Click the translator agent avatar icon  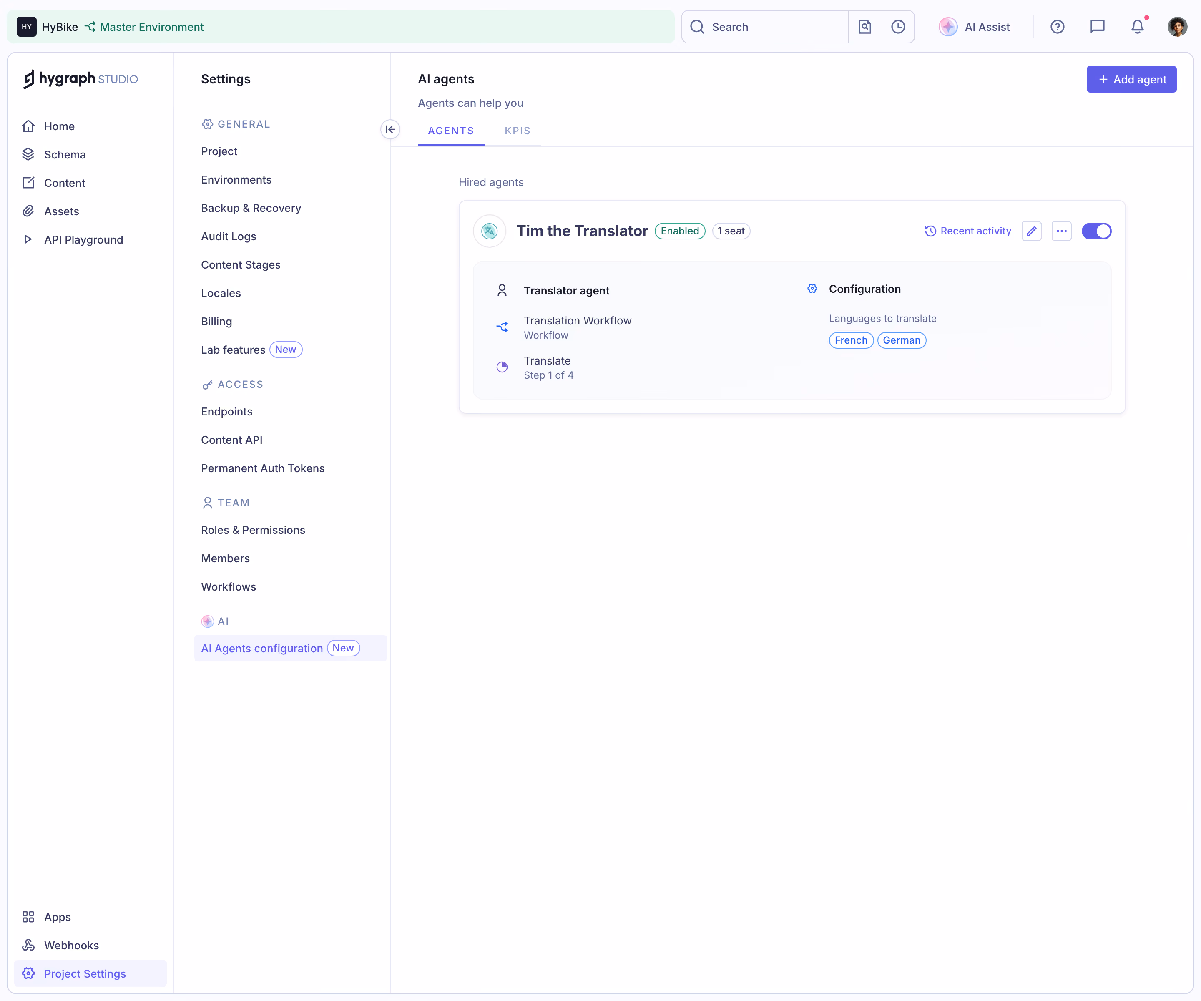coord(490,231)
